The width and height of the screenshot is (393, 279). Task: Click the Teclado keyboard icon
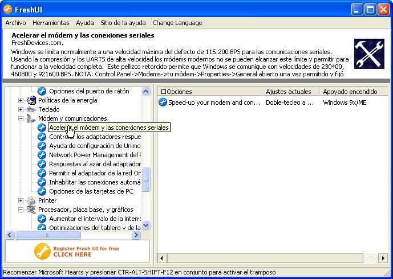coord(31,109)
